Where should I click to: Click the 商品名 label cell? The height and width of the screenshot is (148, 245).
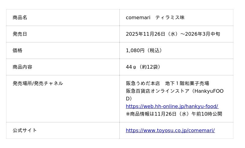tap(20, 17)
